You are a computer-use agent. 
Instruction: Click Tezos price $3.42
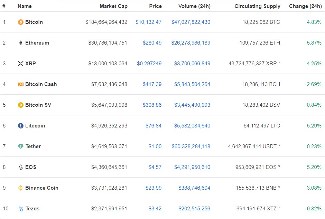click(155, 208)
